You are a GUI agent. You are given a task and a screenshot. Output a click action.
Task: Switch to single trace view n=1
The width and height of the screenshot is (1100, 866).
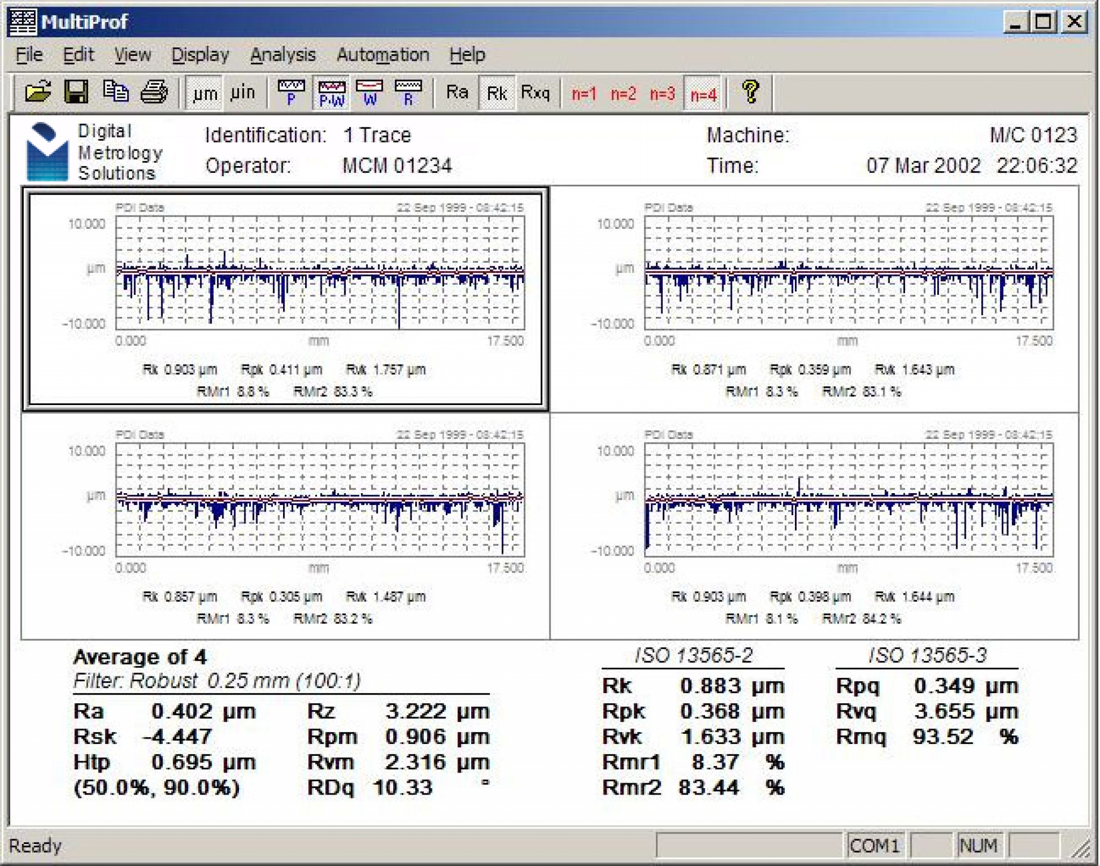(584, 94)
